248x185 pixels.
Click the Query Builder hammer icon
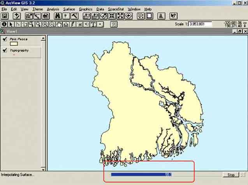74,16
